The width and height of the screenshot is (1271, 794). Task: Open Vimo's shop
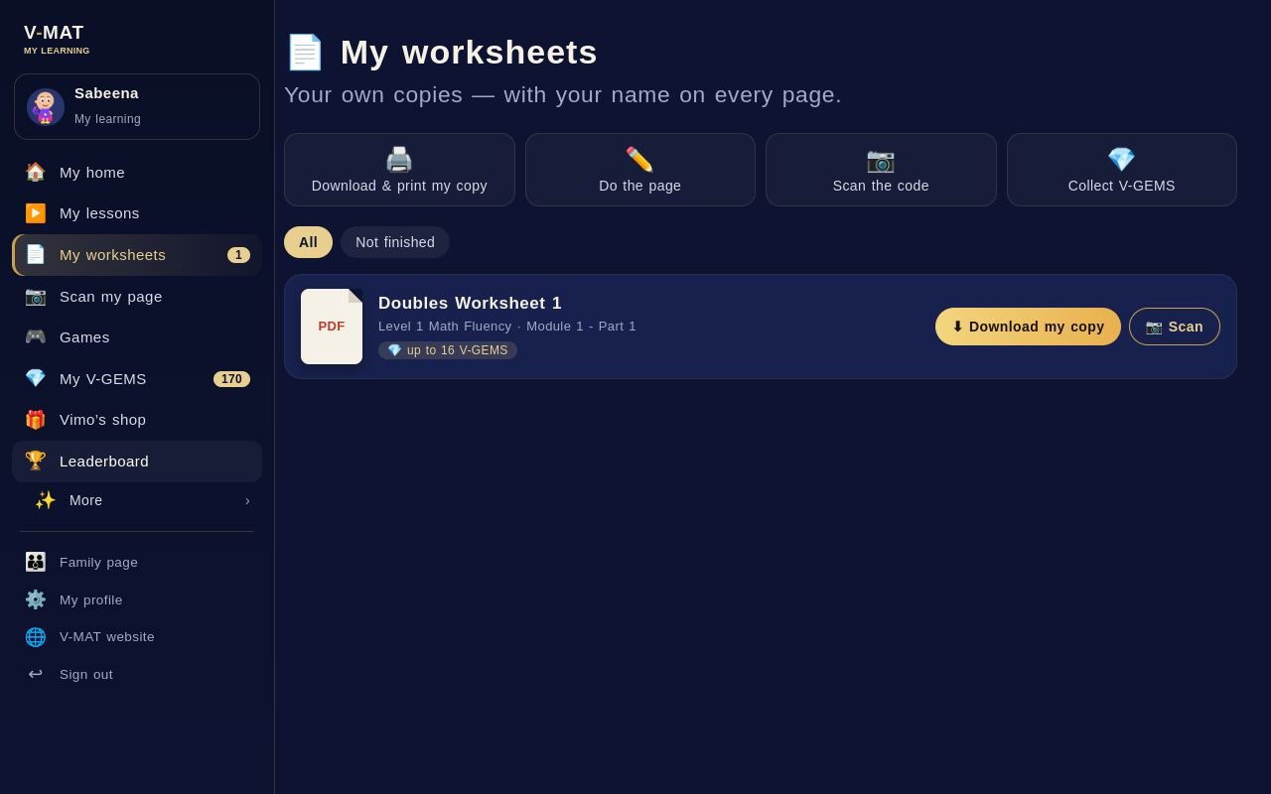[x=137, y=420]
